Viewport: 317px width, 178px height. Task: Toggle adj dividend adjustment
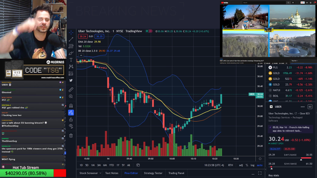point(241,165)
